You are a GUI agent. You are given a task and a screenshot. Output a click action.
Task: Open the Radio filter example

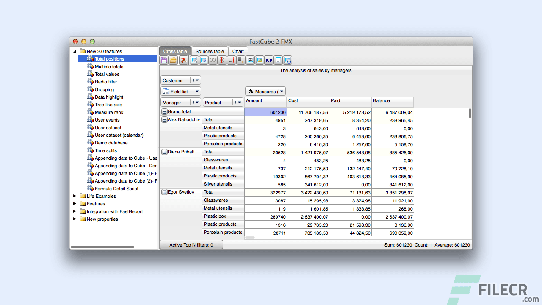coord(105,82)
